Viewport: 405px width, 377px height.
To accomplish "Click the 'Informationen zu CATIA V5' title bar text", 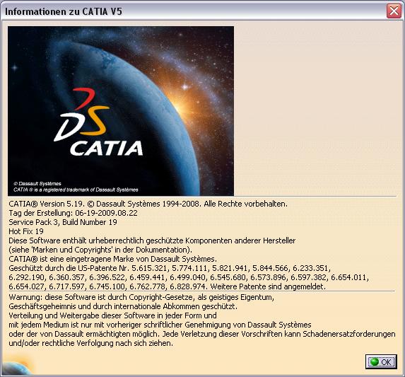I will pyautogui.click(x=64, y=11).
